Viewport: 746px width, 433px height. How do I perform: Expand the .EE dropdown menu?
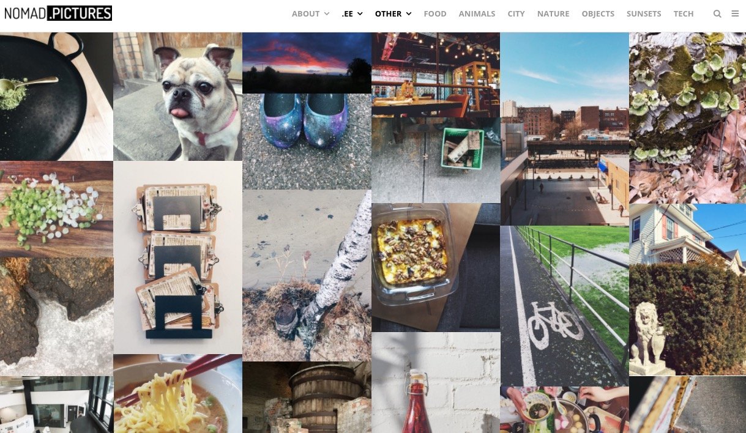point(352,13)
